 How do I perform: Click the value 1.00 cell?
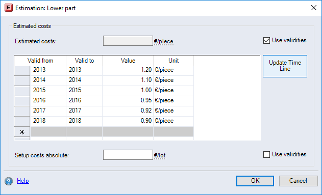click(x=128, y=91)
